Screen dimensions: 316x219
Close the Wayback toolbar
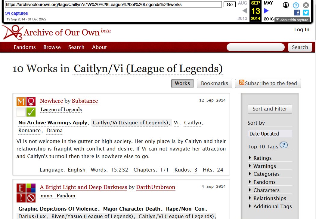pyautogui.click(x=306, y=5)
